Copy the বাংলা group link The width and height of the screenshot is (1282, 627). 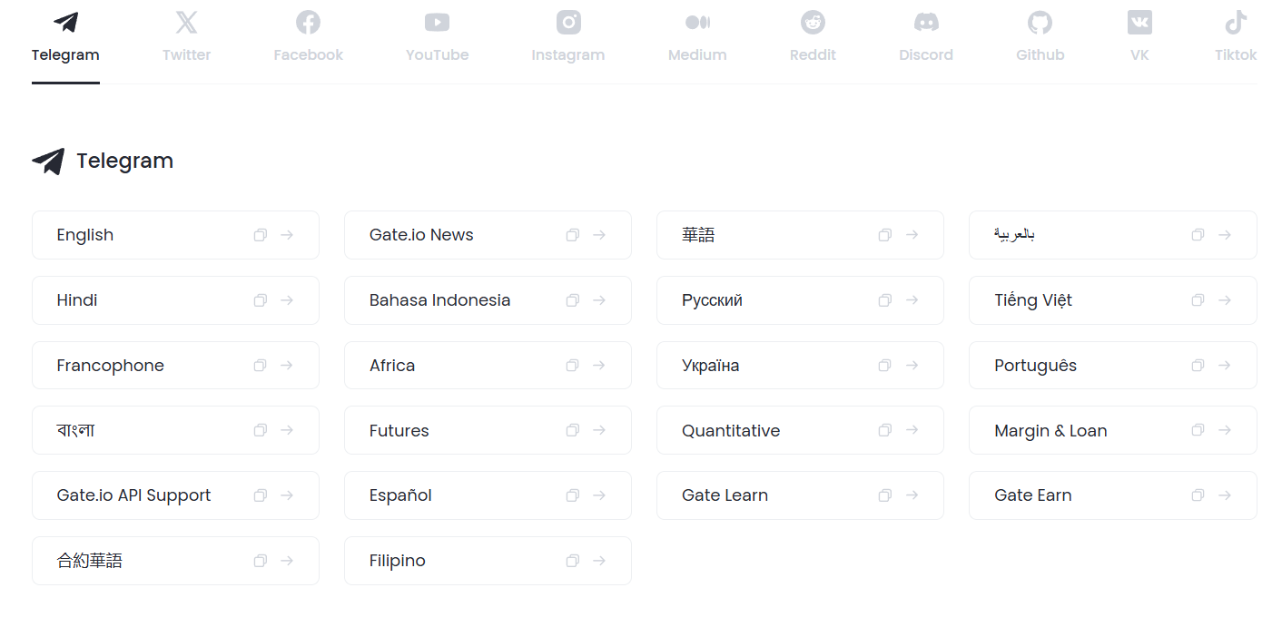coord(261,430)
